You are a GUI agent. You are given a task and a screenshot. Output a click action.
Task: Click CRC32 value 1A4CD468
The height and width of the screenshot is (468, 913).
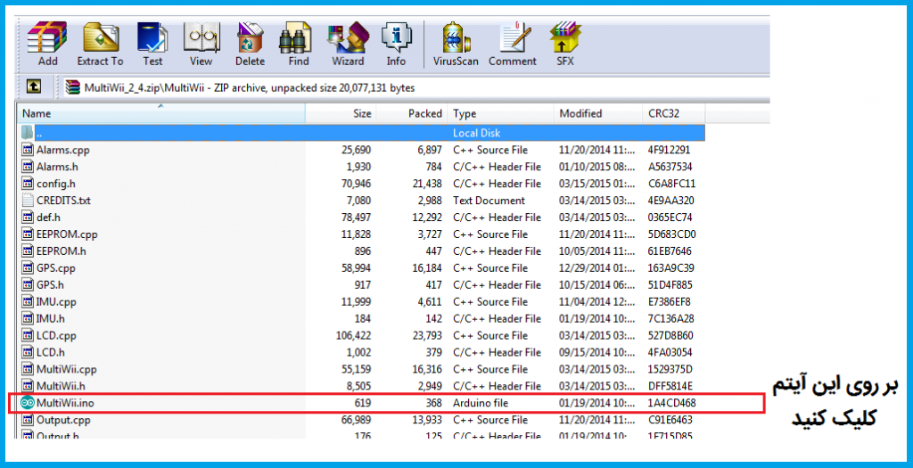[x=672, y=403]
